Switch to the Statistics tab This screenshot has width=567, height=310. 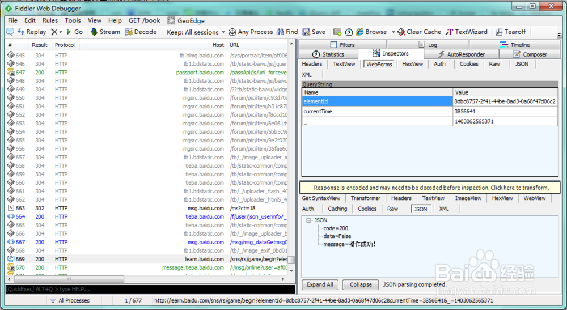pyautogui.click(x=328, y=54)
